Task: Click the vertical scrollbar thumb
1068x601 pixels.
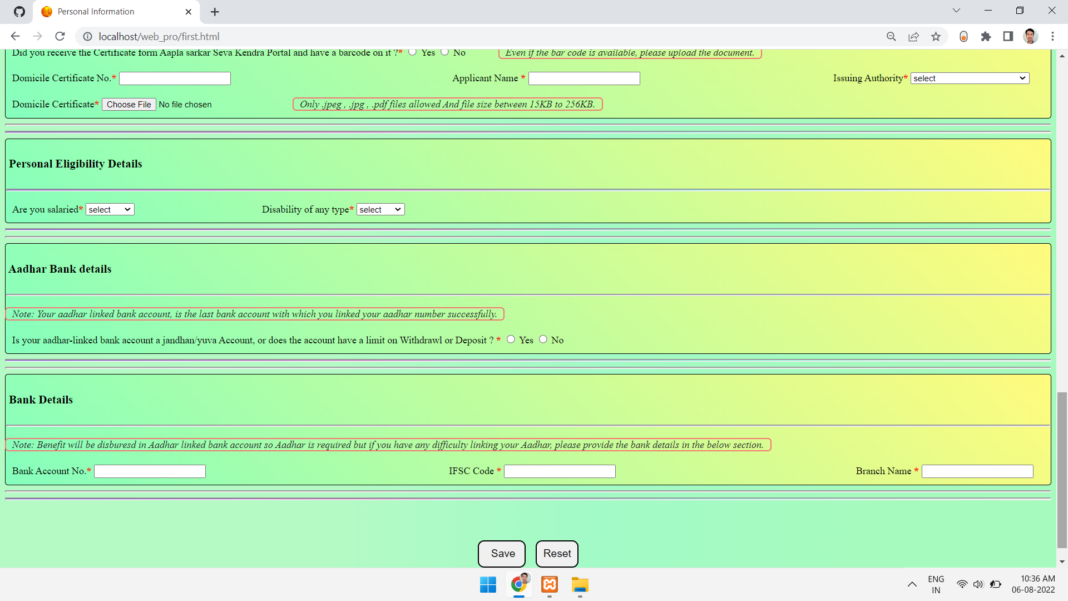Action: (x=1062, y=470)
